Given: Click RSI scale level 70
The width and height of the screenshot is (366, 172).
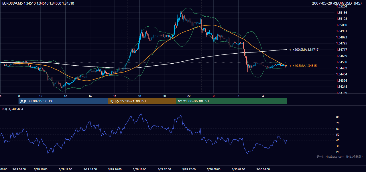Looking at the screenshot, I should (x=338, y=123).
